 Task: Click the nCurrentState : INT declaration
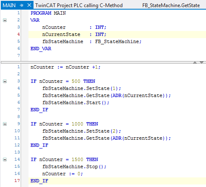74,34
